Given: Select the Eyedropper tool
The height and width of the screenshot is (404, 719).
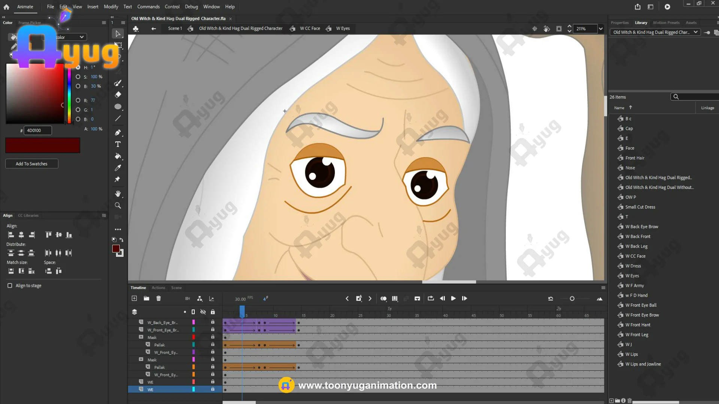Looking at the screenshot, I should 118,168.
